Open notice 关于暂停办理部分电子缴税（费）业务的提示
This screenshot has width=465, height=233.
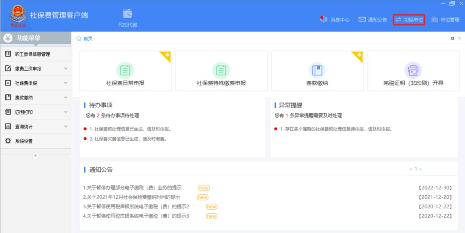(133, 188)
